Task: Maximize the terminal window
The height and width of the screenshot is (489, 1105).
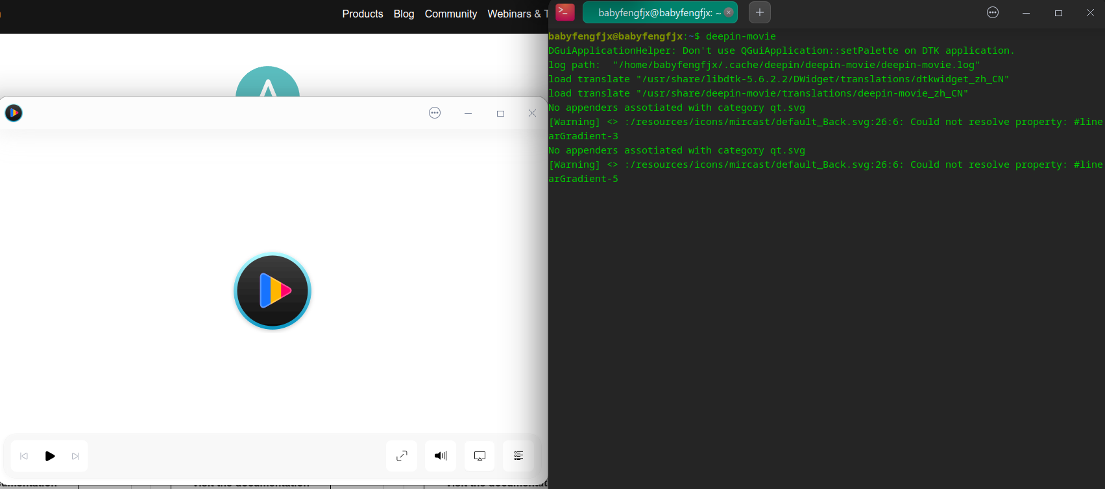Action: tap(1058, 13)
